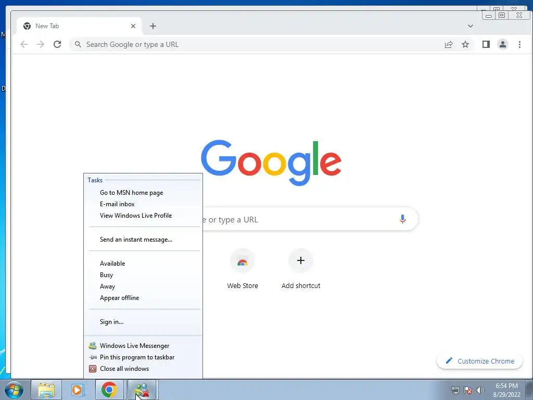Reload the current Chrome page
The width and height of the screenshot is (533, 400).
57,44
